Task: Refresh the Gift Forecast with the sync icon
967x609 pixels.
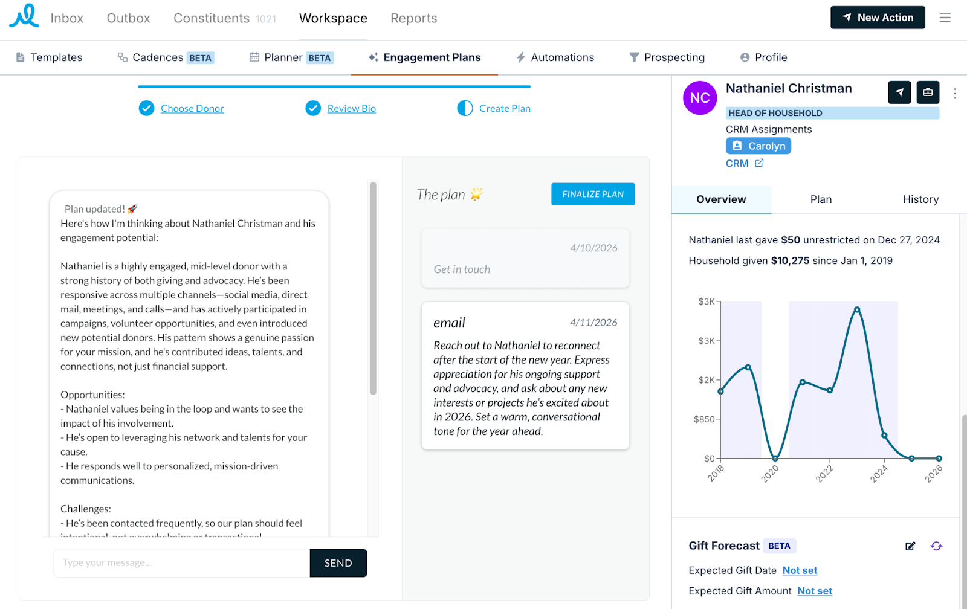Action: (x=936, y=546)
